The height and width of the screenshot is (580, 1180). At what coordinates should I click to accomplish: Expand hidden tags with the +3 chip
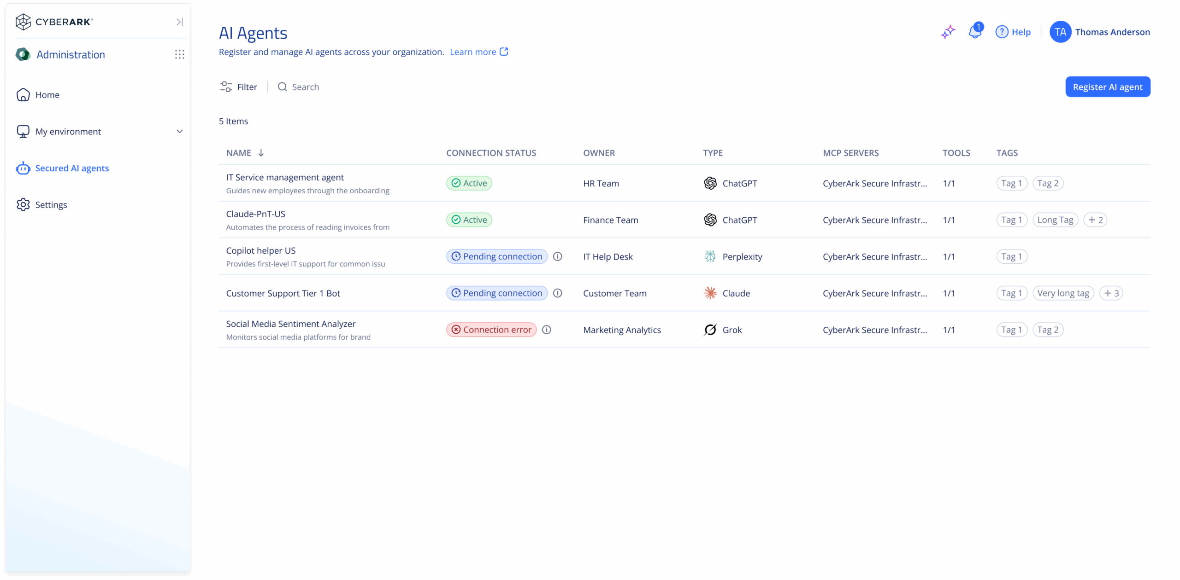point(1111,293)
